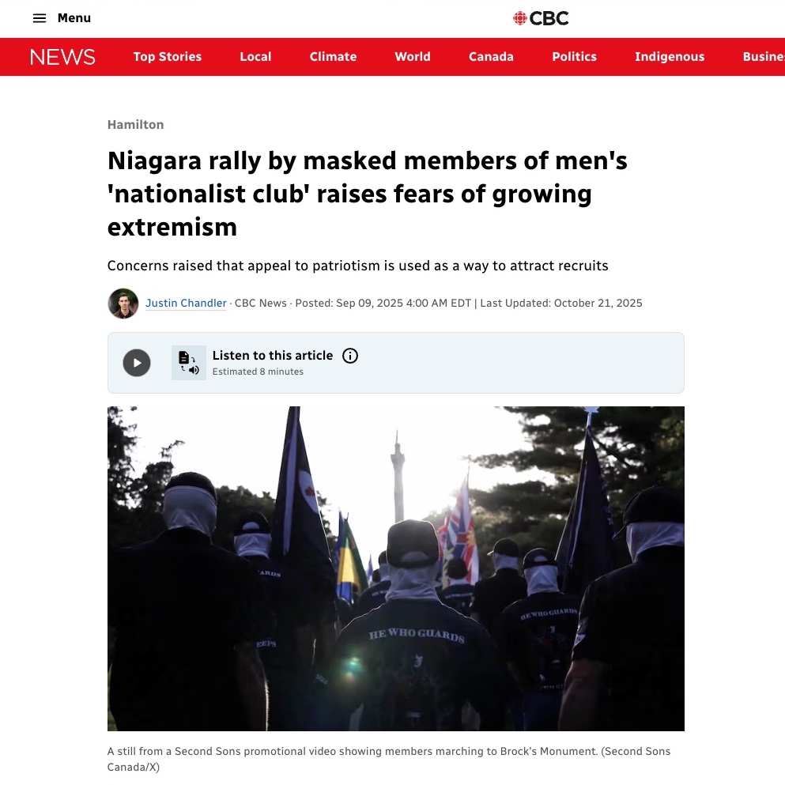Click the Menu text label
This screenshot has height=785, width=785.
[74, 18]
